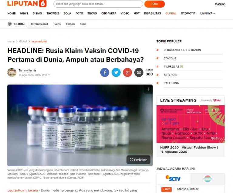The width and height of the screenshot is (233, 193).
Task: Open the LEDAKAN BEIRUT LEBANON topic
Action: point(182,50)
